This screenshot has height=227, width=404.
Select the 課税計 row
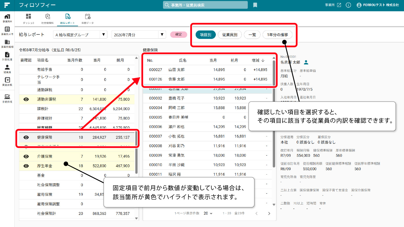tap(77, 109)
